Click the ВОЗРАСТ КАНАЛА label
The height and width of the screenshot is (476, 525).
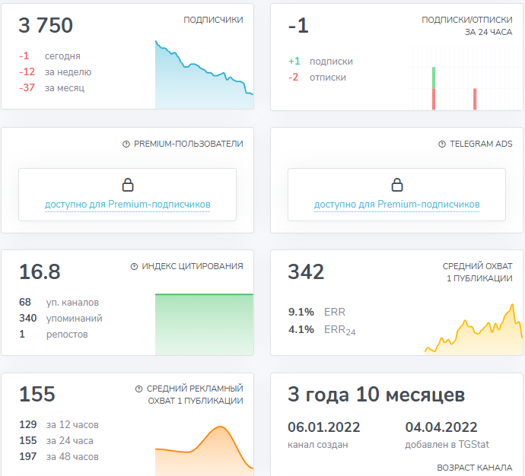point(475,468)
